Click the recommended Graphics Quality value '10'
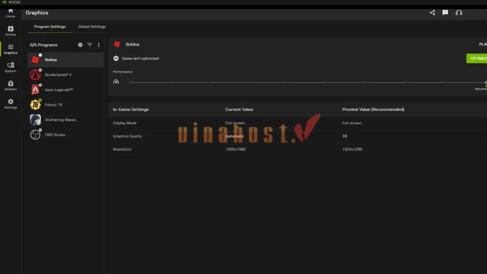This screenshot has width=487, height=274. tap(345, 136)
